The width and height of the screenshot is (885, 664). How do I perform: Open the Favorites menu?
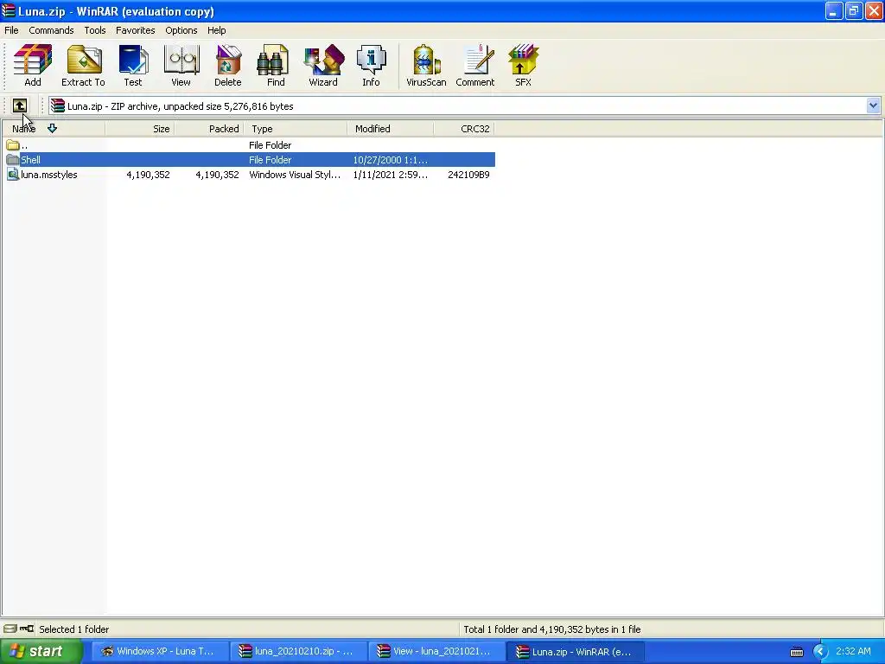136,30
